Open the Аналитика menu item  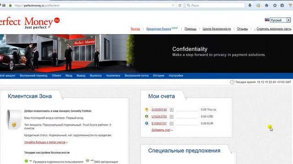(113, 76)
